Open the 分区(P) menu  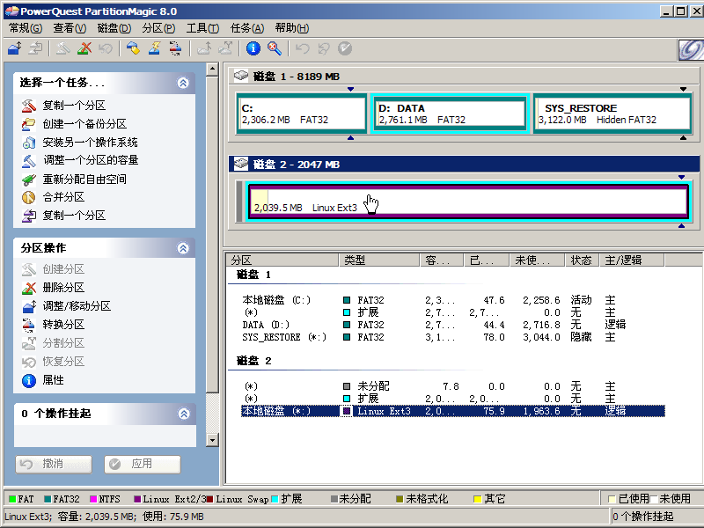tap(158, 28)
